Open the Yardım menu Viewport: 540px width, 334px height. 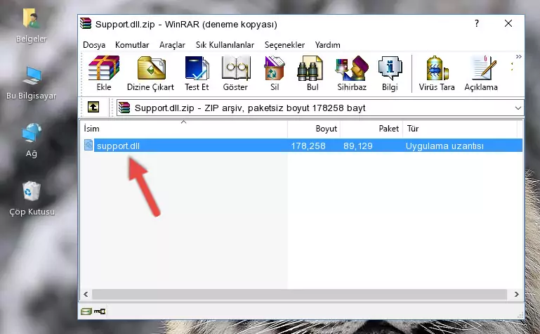coord(327,45)
